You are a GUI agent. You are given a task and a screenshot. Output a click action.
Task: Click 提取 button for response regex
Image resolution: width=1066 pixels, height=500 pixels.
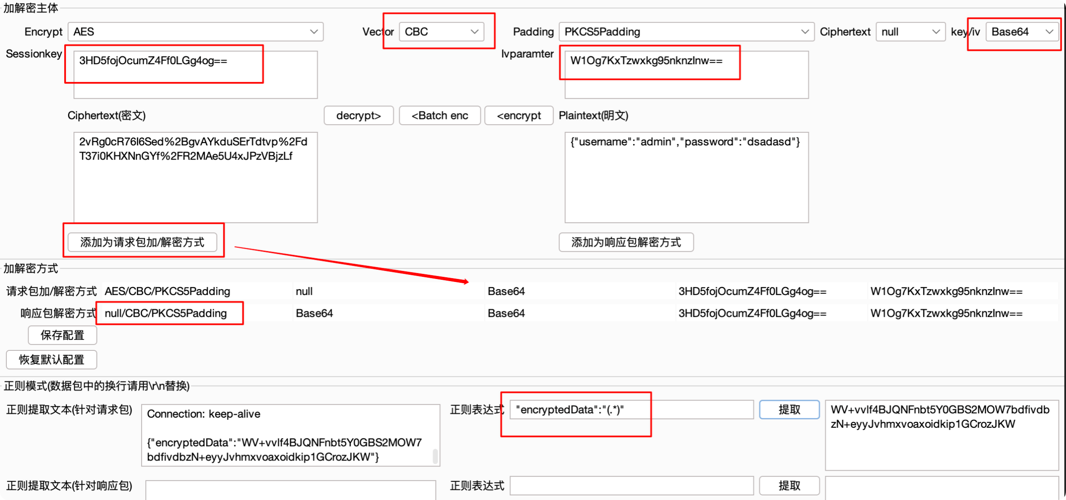[789, 486]
